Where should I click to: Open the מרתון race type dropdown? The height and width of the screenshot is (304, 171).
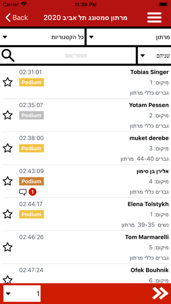coord(129,37)
